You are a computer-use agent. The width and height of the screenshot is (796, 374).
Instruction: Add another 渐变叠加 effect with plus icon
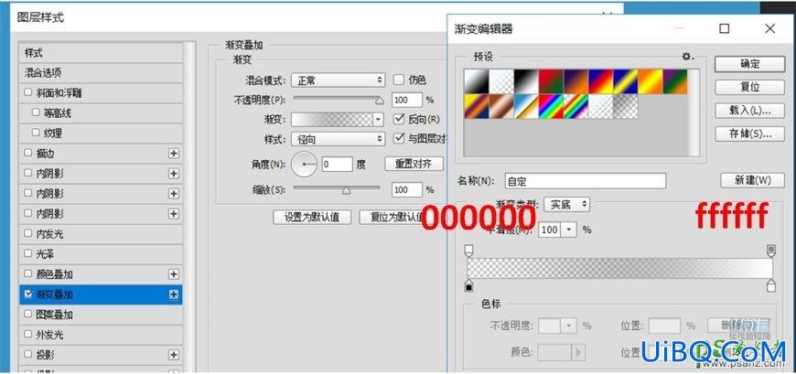pos(174,294)
